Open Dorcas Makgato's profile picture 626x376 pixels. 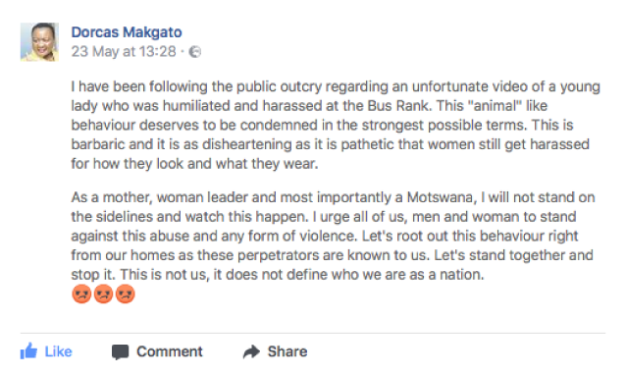coord(39,42)
